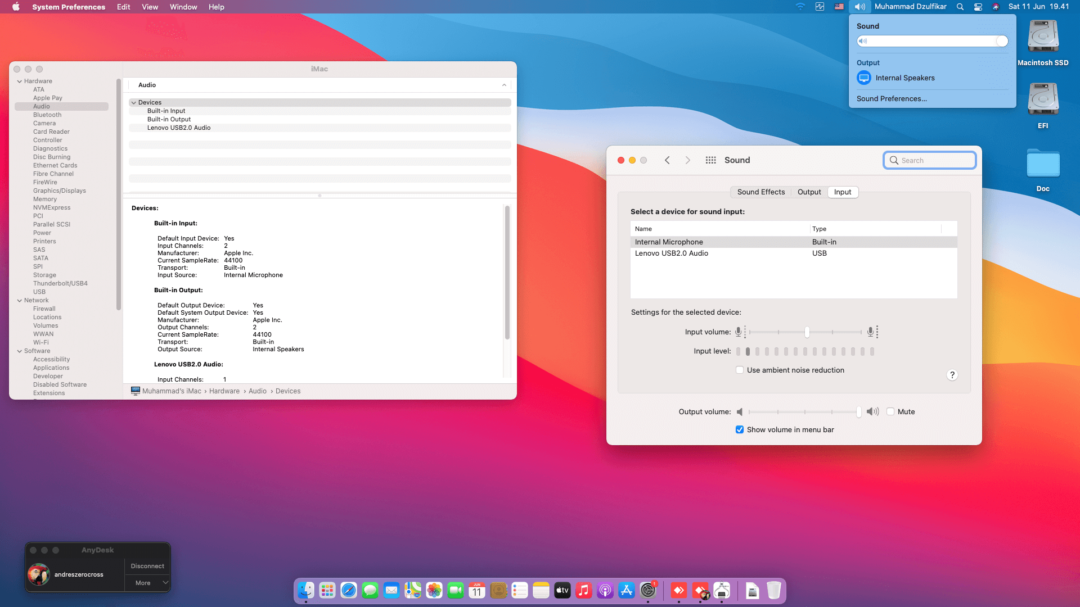Open the View menu
This screenshot has height=607, width=1080.
150,7
